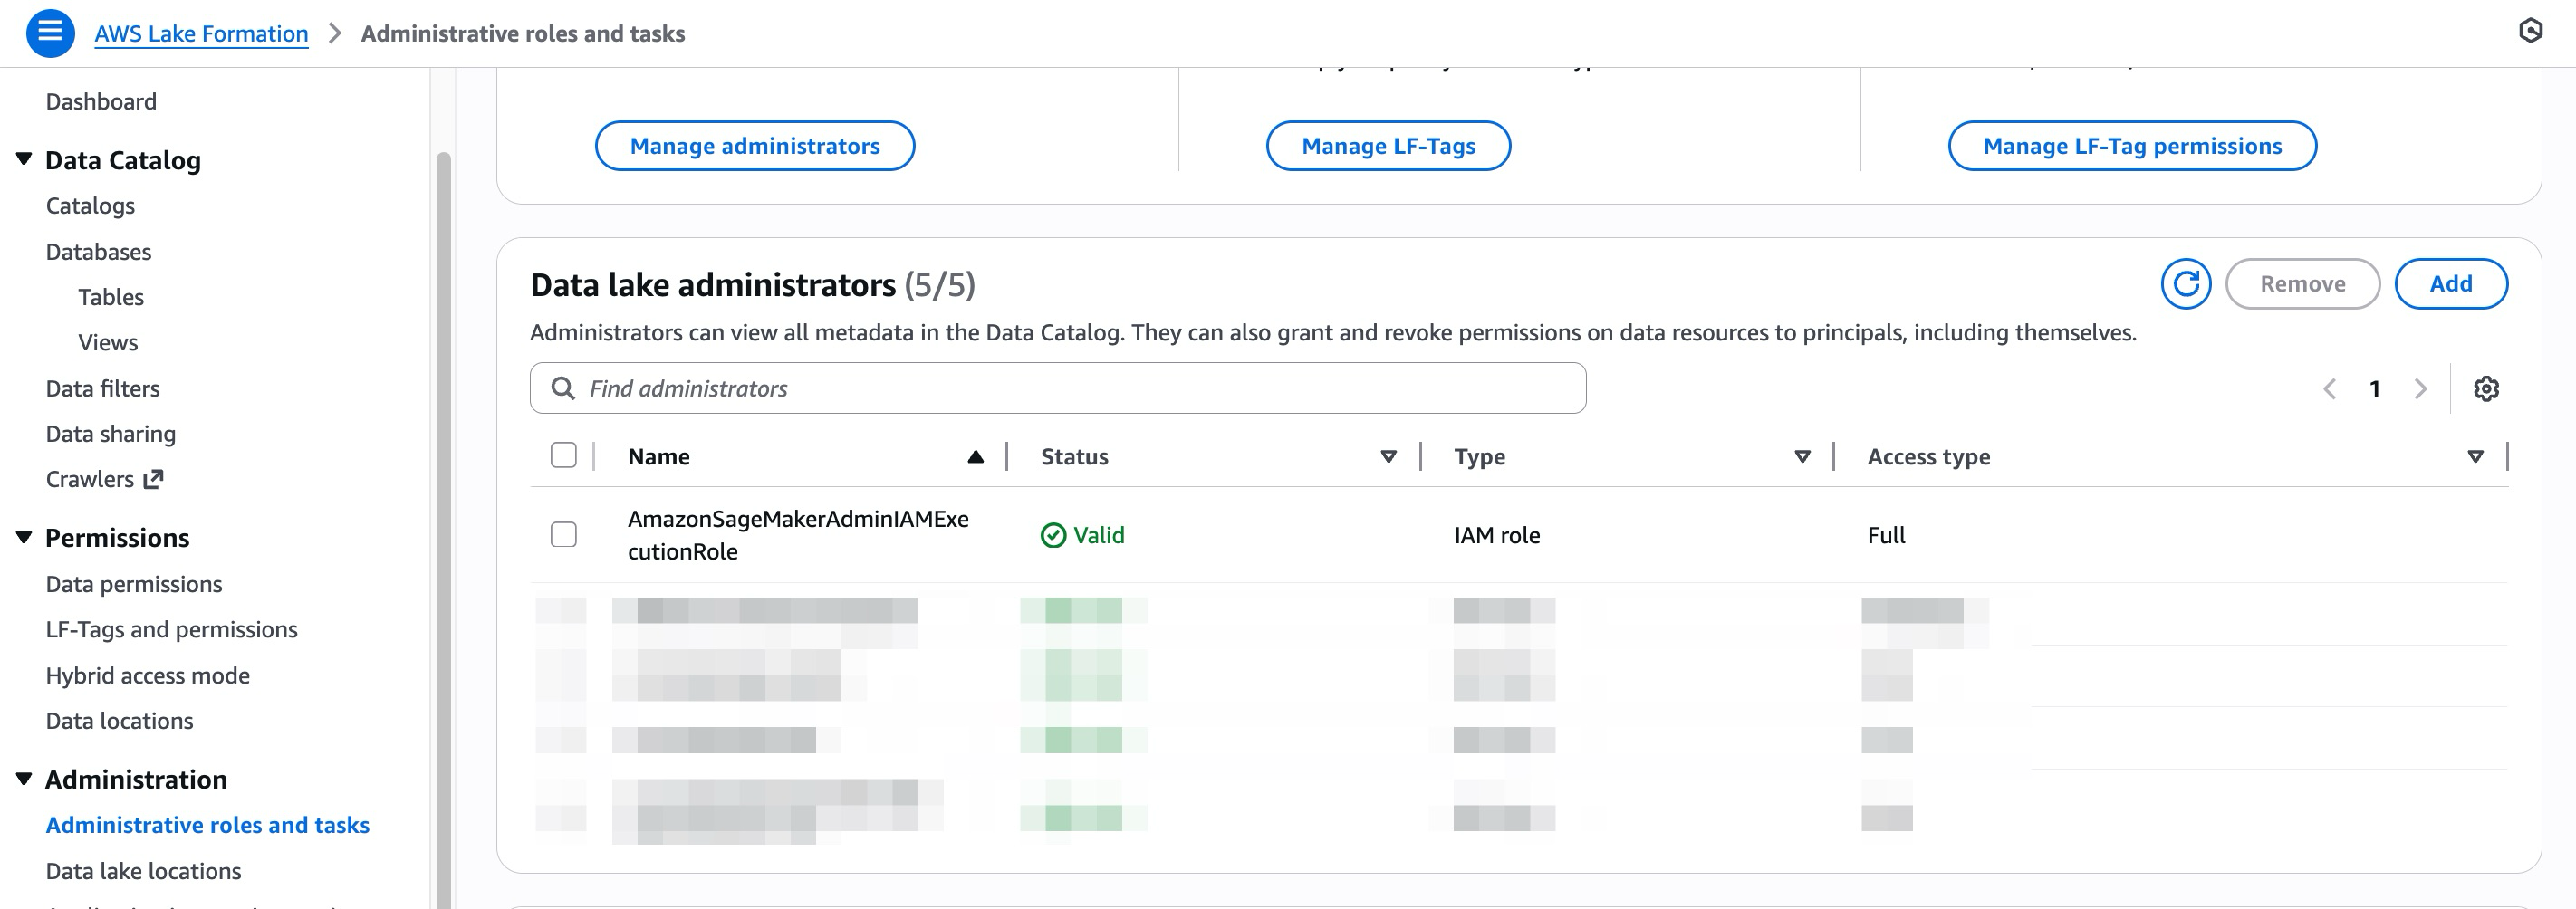Click the top-right hexagon settings icon
This screenshot has width=2576, height=909.
(2530, 31)
